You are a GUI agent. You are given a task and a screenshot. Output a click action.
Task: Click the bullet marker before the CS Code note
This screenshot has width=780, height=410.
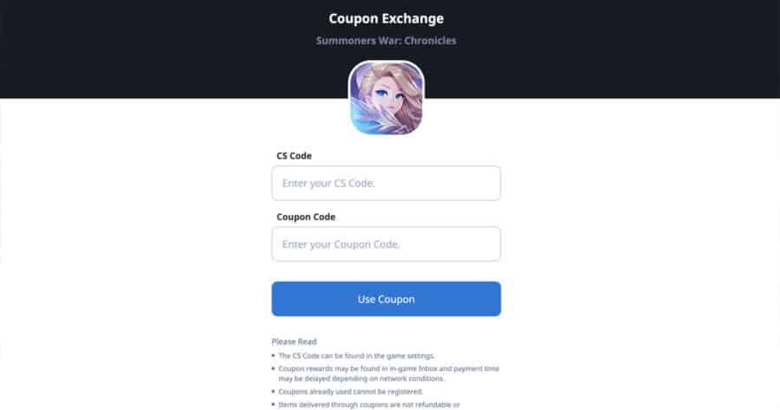coord(273,355)
